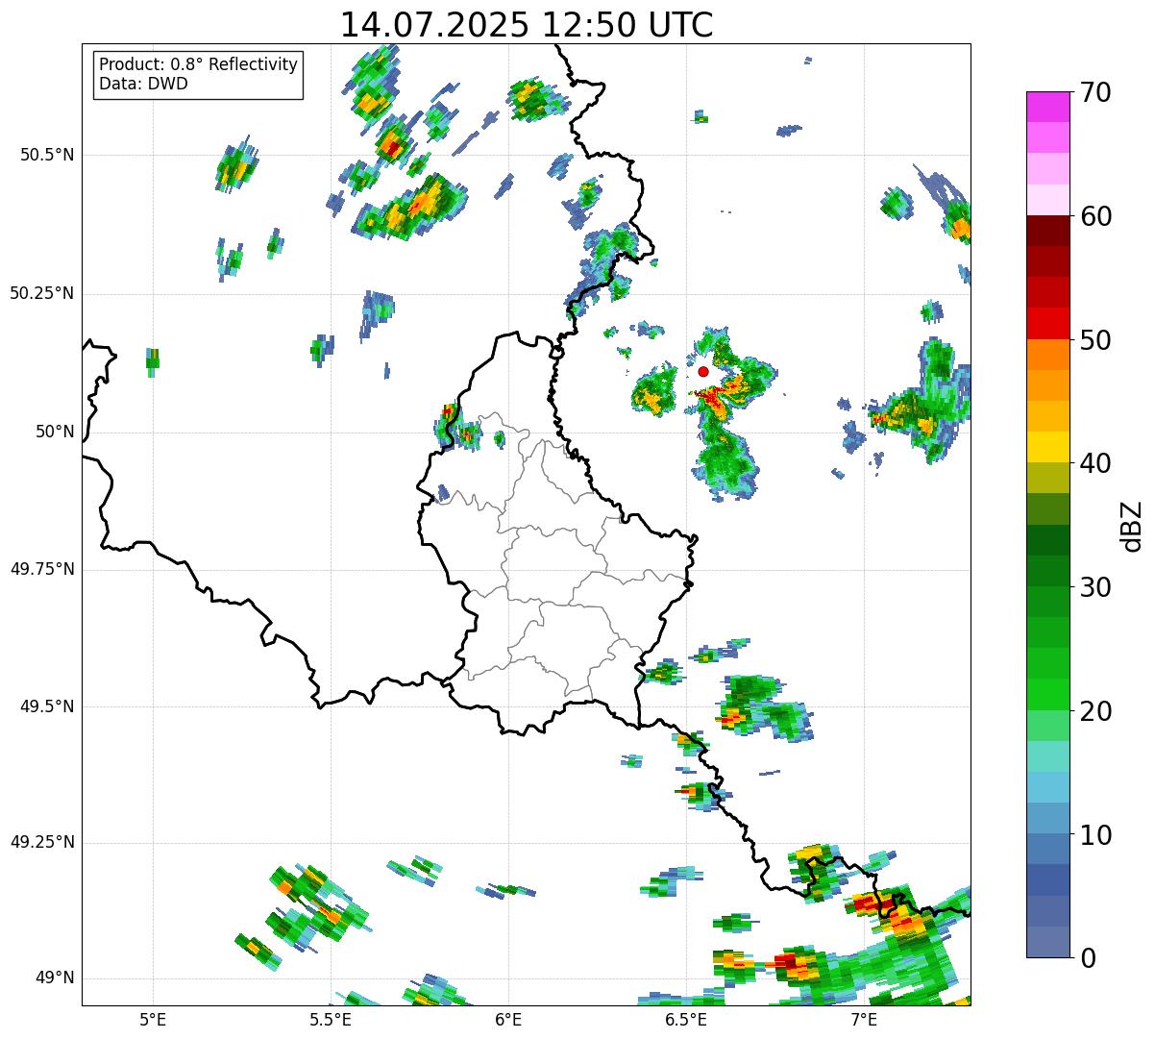This screenshot has height=1039, width=1155.
Task: Click the red dot marker on the radar map
Action: coord(703,371)
